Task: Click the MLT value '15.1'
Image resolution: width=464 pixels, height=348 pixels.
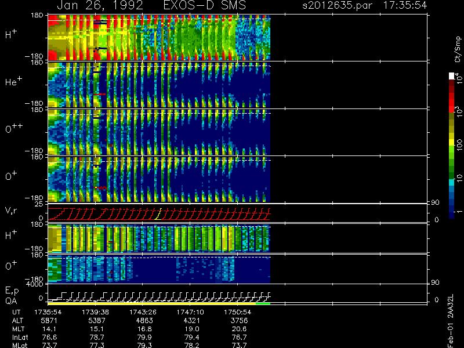Action: [x=97, y=329]
